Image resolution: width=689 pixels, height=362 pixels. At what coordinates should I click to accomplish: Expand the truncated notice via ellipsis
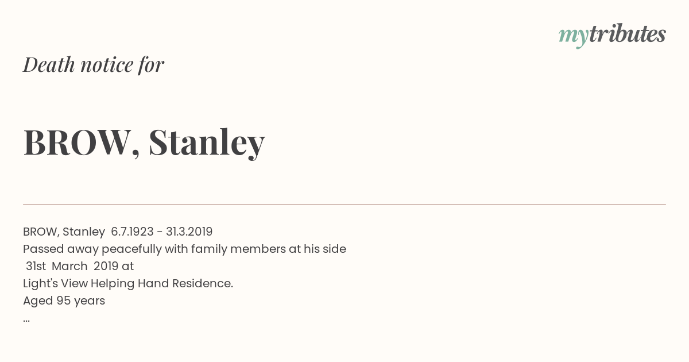point(26,320)
